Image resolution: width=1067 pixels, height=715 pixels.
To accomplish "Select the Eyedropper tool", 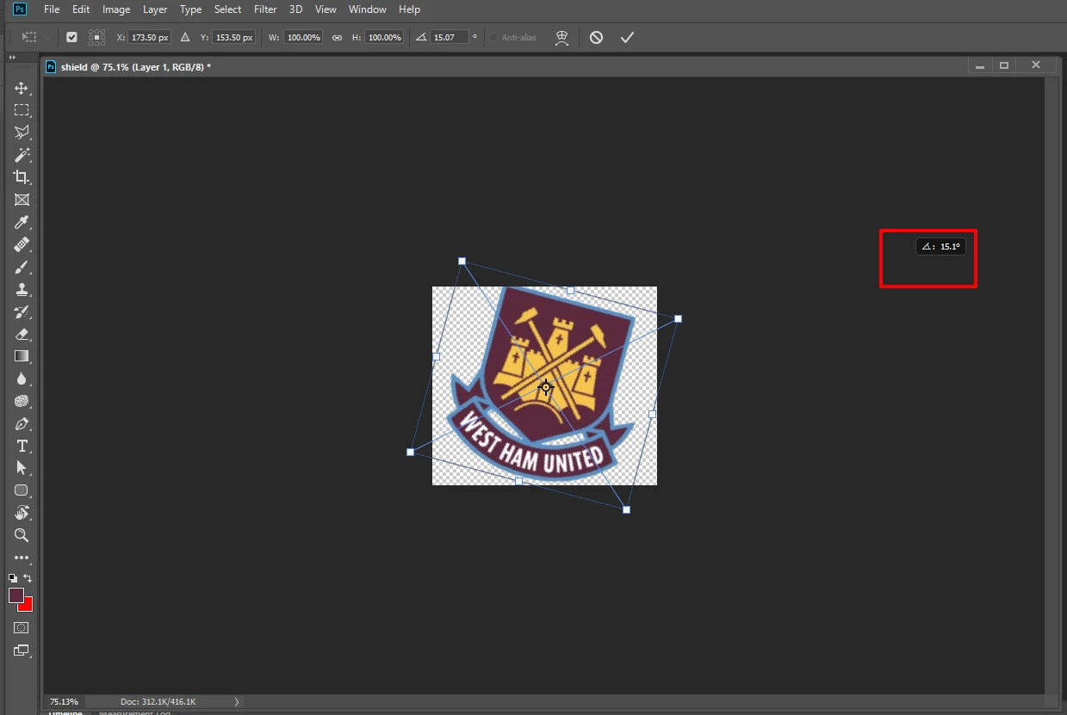I will (x=22, y=222).
